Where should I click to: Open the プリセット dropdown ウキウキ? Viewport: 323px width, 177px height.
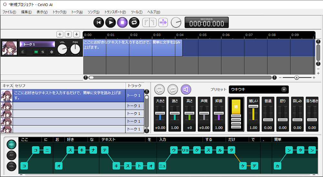click(x=259, y=89)
